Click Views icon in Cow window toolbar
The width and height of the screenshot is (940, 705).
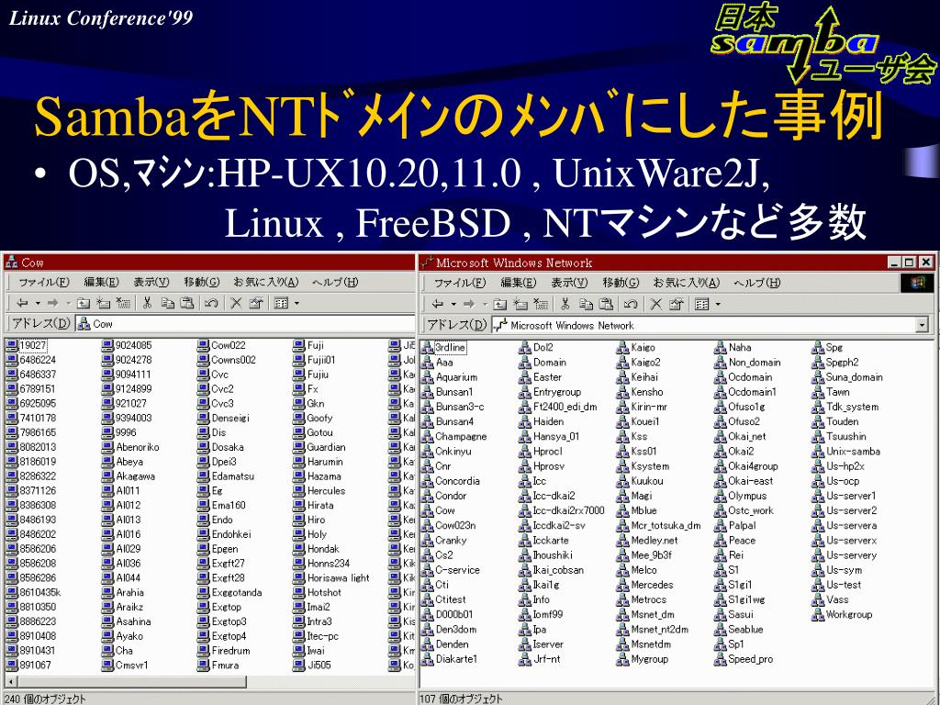pyautogui.click(x=281, y=303)
